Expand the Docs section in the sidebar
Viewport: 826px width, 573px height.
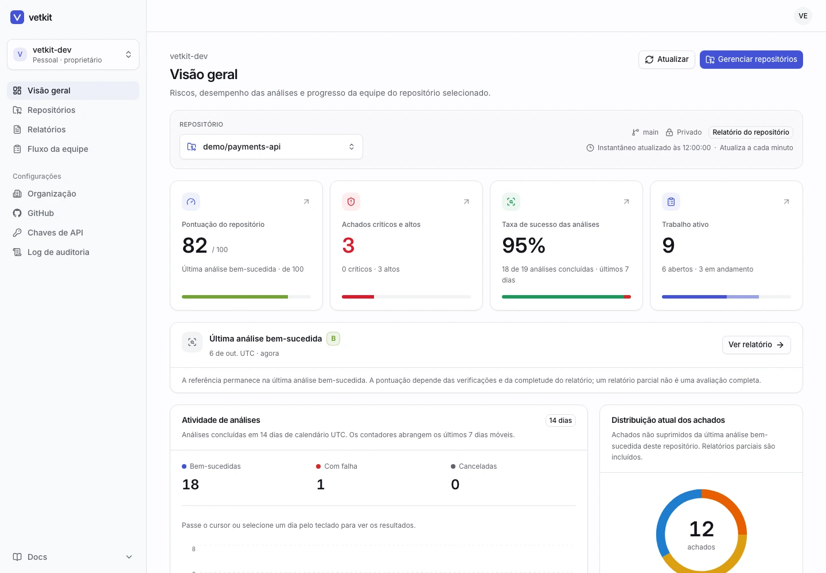73,557
